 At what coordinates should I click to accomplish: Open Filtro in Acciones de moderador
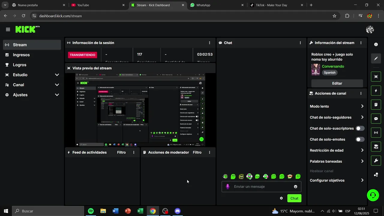(197, 152)
